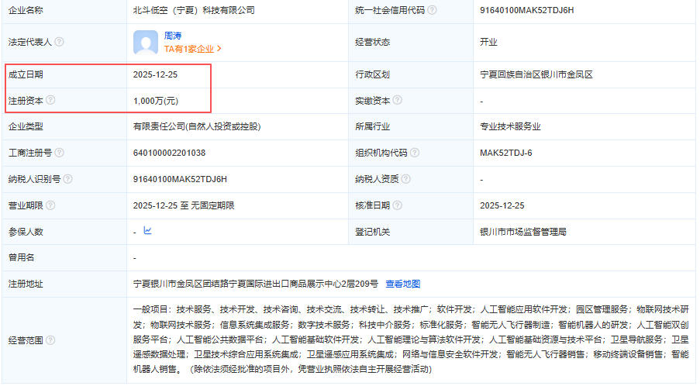Click help icon beside 统一社会信用代码
The image size is (700, 386).
(432, 10)
